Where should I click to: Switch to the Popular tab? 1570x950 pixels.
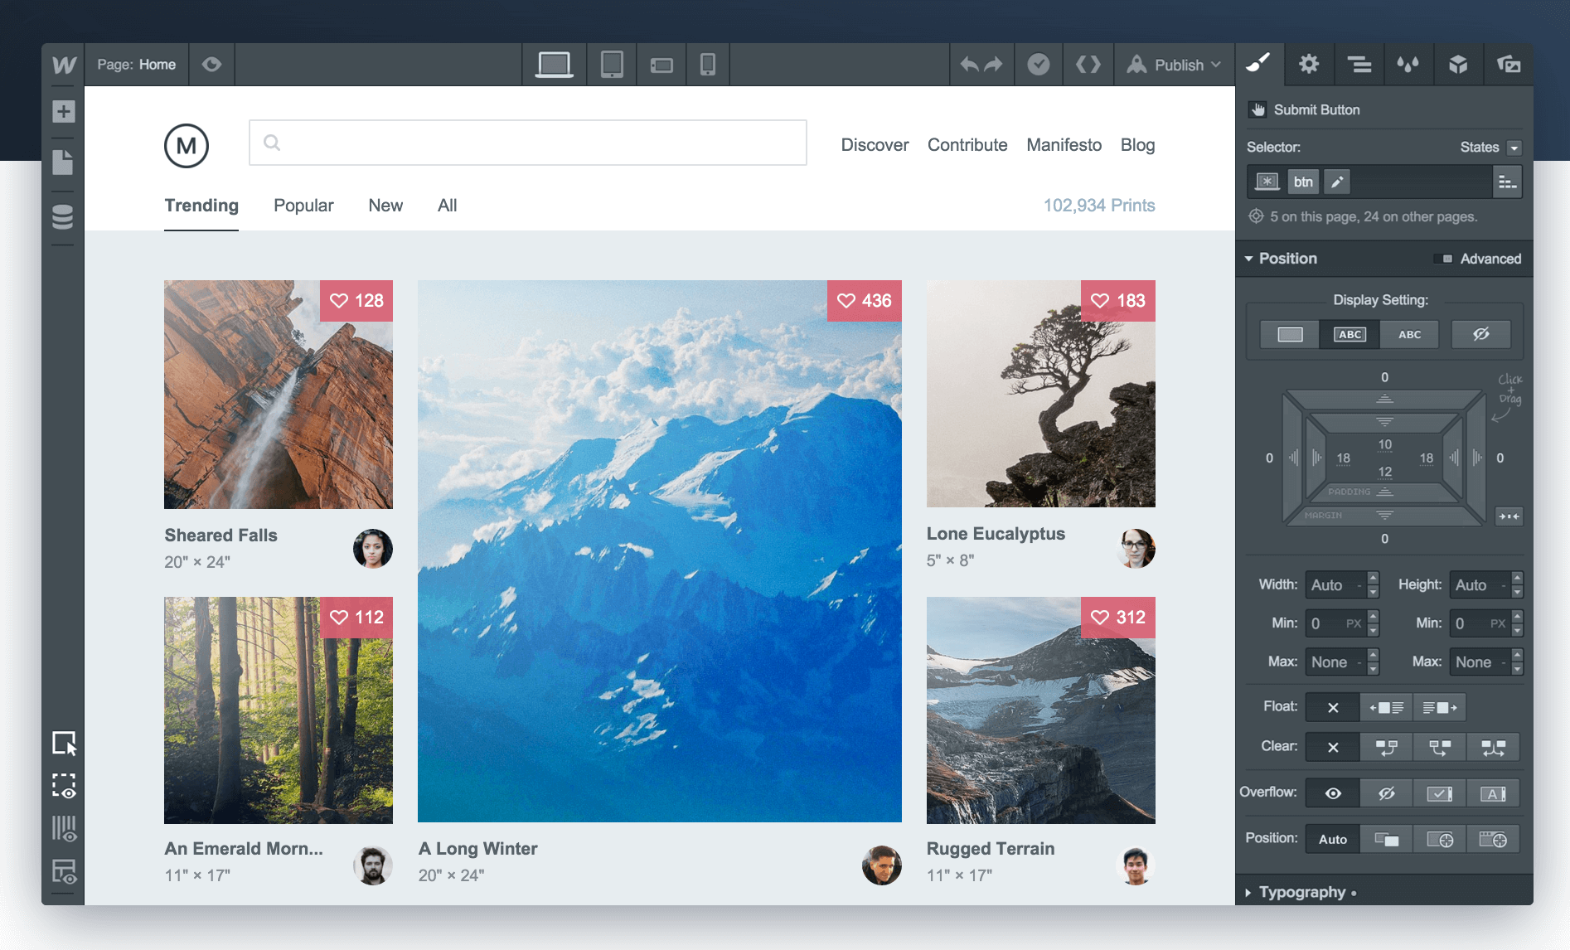pos(303,205)
